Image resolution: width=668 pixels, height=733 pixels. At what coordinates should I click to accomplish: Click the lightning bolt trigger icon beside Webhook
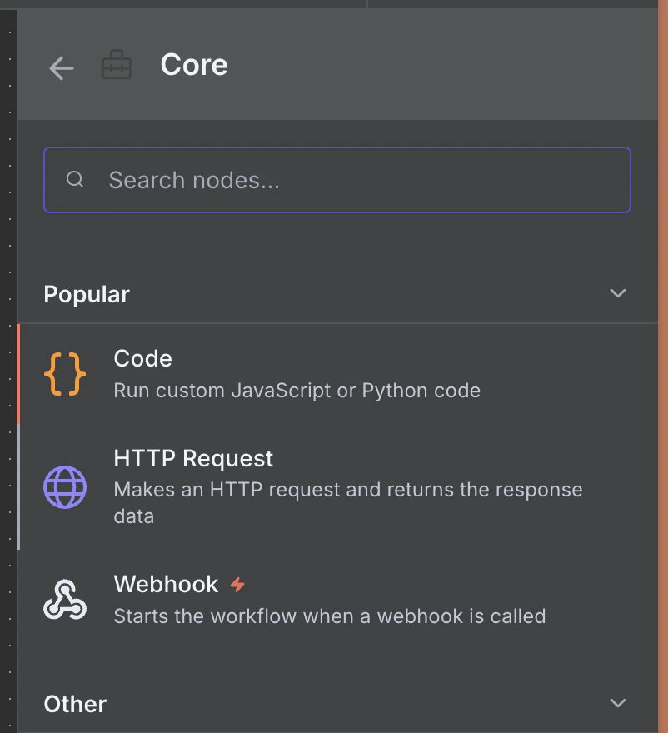(x=237, y=585)
